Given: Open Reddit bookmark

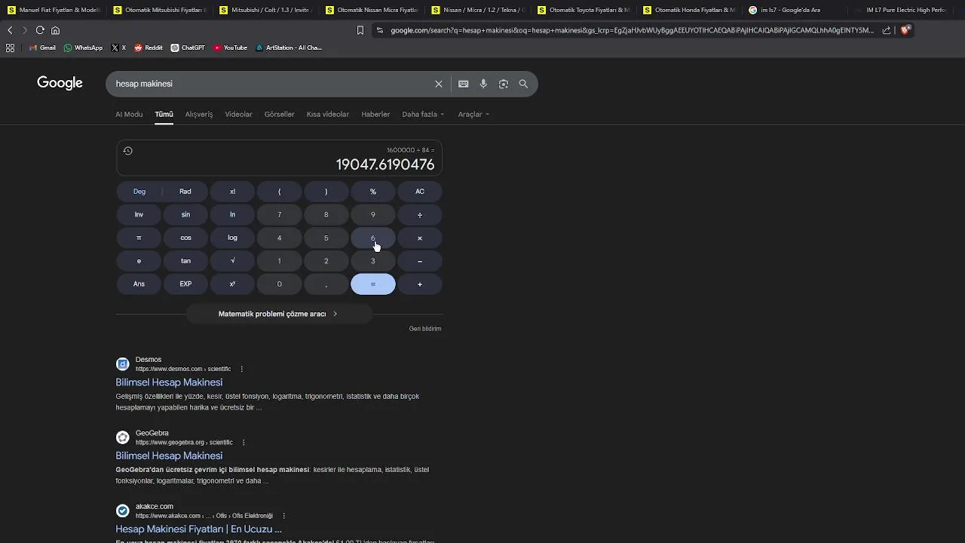Looking at the screenshot, I should 149,48.
